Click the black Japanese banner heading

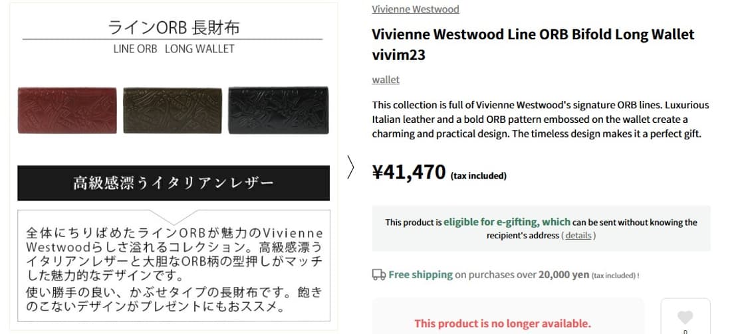(173, 183)
